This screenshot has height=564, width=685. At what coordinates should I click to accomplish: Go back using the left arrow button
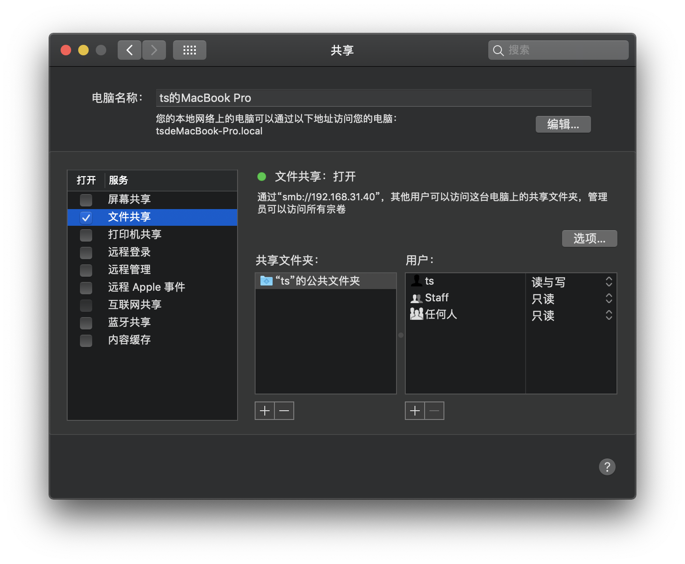coord(130,50)
